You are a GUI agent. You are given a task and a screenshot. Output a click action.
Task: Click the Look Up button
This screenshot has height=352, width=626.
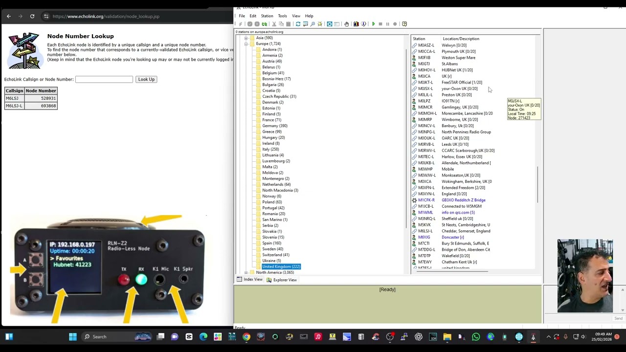[x=146, y=79]
